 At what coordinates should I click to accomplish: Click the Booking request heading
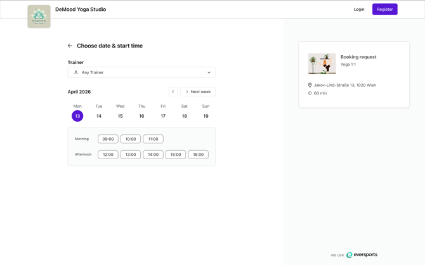(x=358, y=57)
